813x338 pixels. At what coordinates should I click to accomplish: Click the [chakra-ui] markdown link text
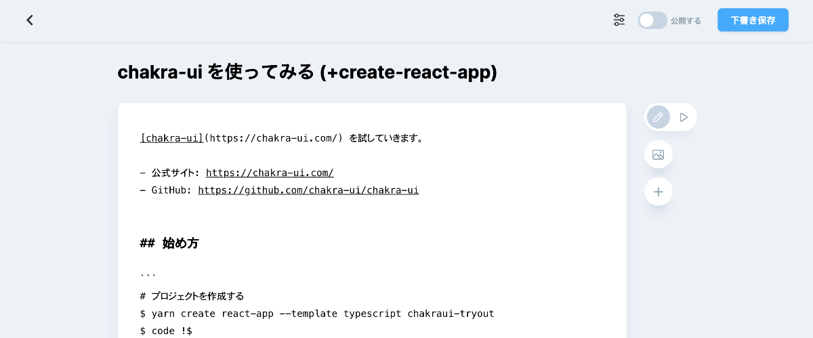(172, 138)
